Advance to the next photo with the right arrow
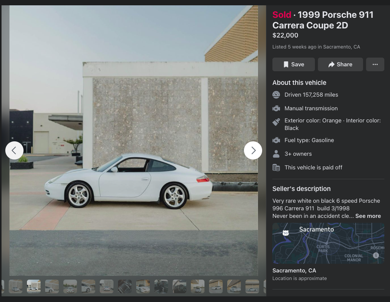390x302 pixels. point(253,150)
